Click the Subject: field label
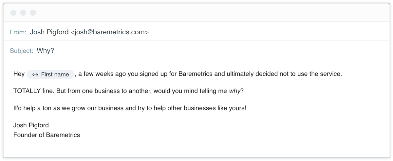The width and height of the screenshot is (393, 161). (x=22, y=51)
